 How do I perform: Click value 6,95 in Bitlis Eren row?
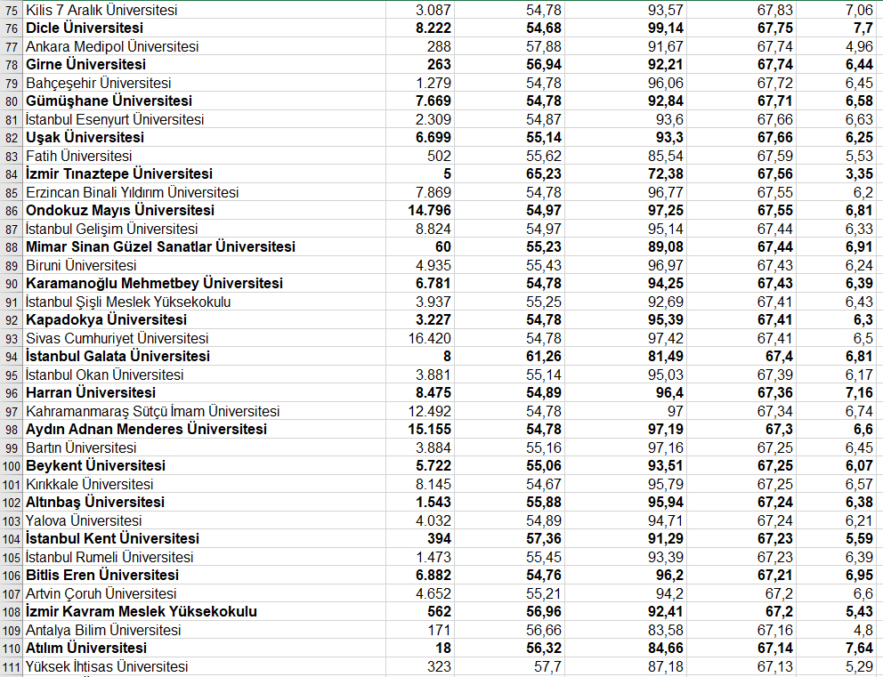point(837,576)
